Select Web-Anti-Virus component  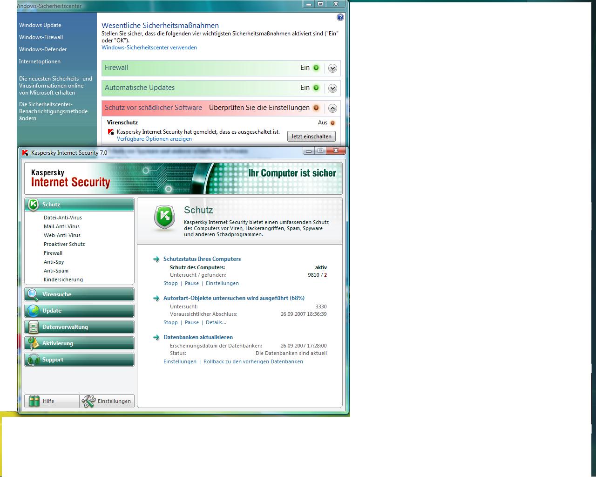click(x=62, y=235)
